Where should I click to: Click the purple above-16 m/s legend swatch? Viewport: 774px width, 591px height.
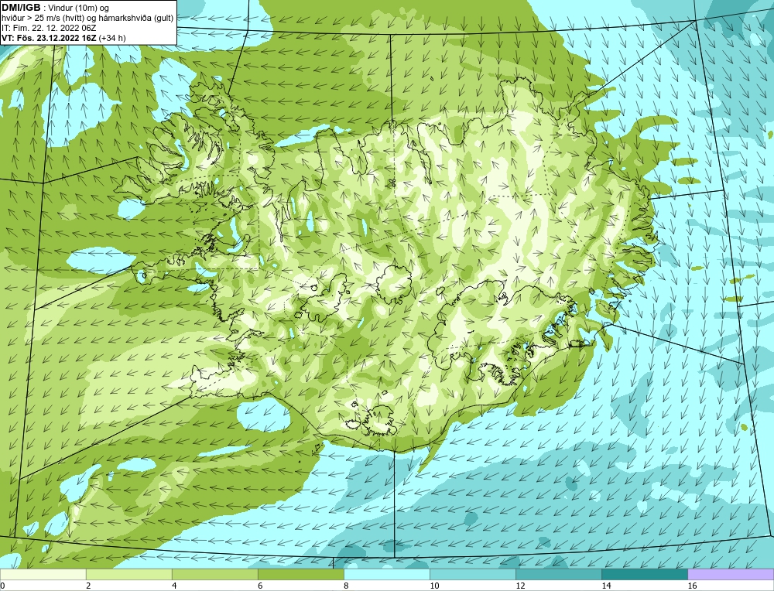[731, 574]
